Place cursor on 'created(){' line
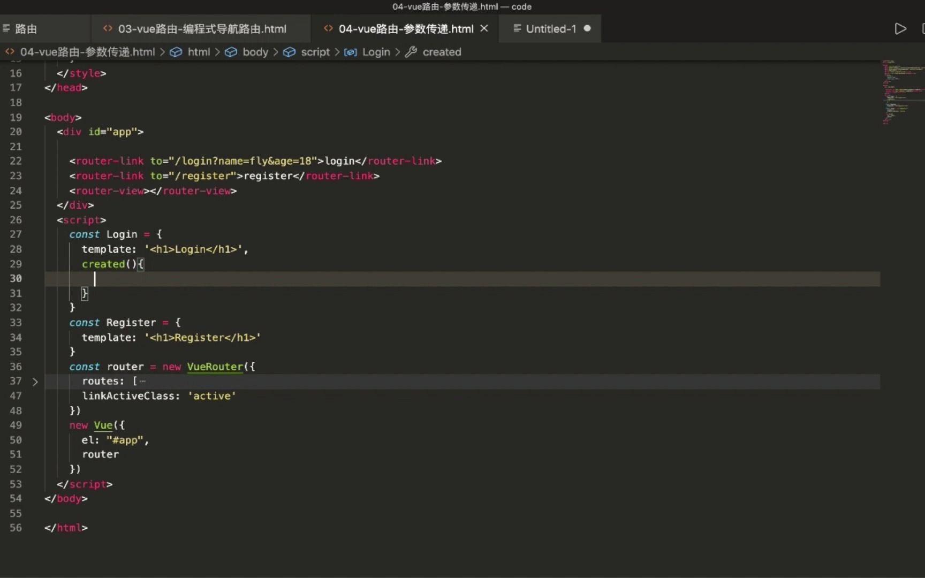 pos(113,264)
